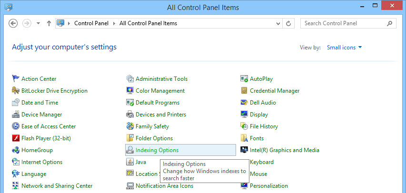
Task: Open the Keyboard link
Action: [x=261, y=162]
